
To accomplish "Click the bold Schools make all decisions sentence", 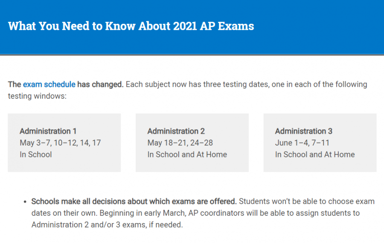I will (x=134, y=201).
